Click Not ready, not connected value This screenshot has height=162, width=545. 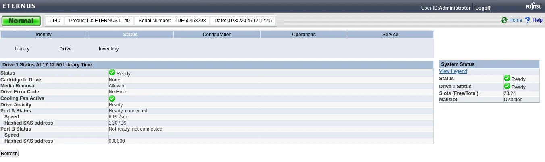pos(135,129)
